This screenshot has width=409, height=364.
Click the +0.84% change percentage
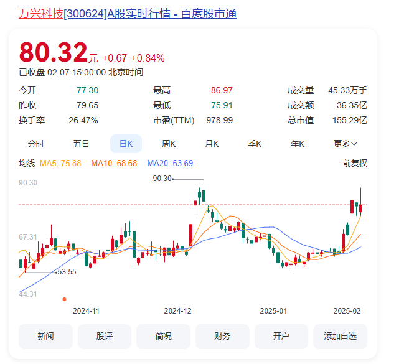click(148, 58)
